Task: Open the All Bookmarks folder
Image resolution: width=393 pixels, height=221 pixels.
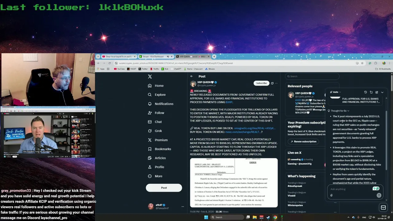Action: (x=383, y=69)
